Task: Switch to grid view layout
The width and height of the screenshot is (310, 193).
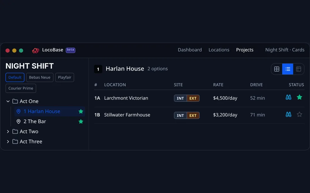Action: [277, 69]
